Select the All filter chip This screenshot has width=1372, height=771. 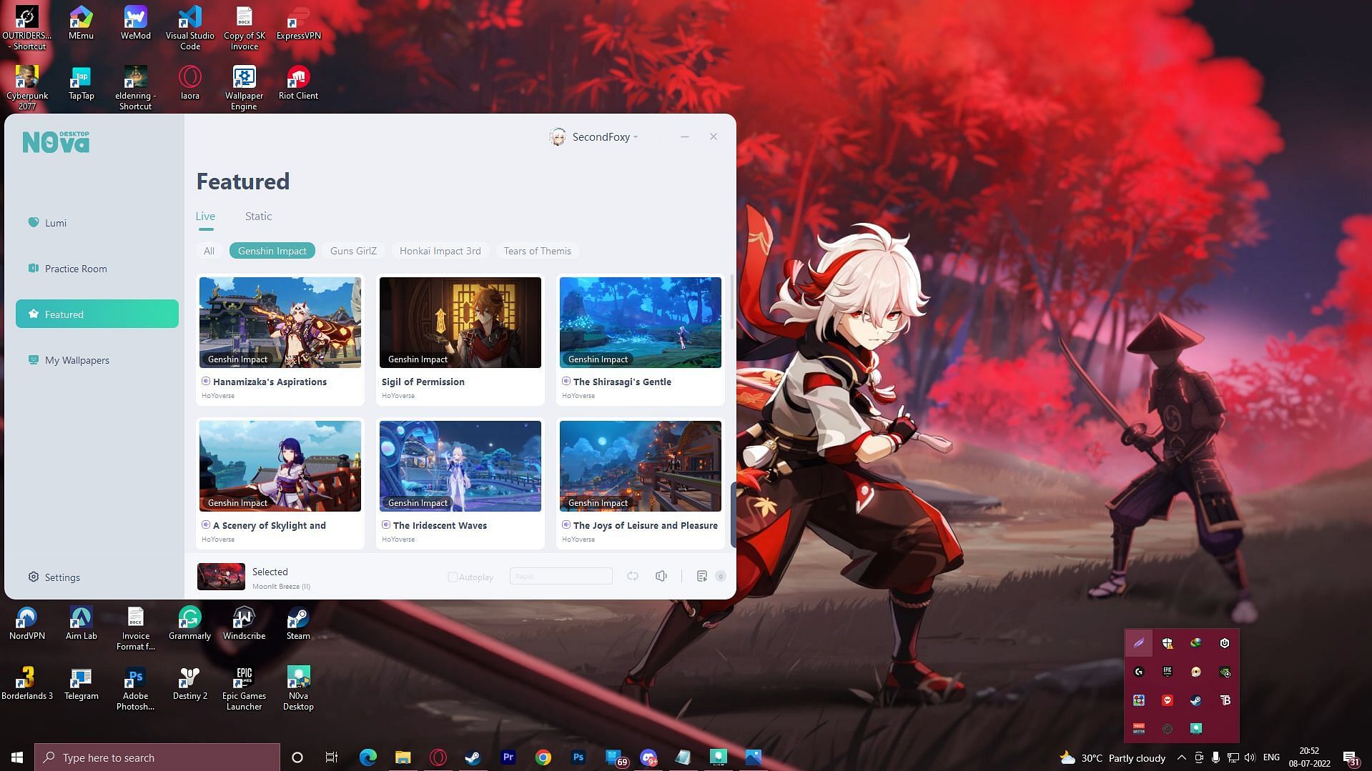point(209,251)
